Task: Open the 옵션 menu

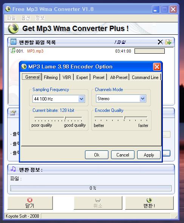Action: (26, 18)
